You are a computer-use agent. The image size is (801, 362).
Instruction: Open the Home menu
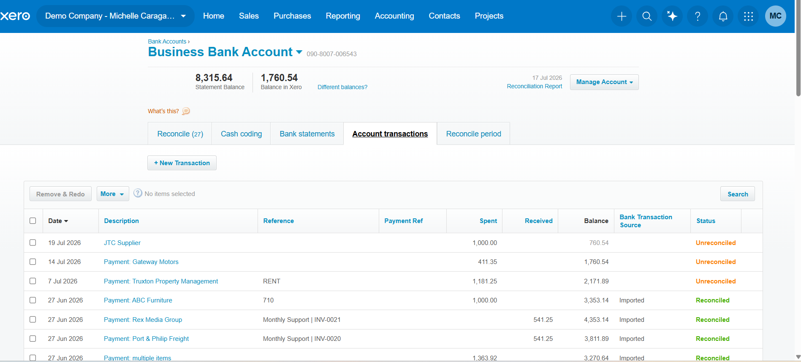click(214, 16)
